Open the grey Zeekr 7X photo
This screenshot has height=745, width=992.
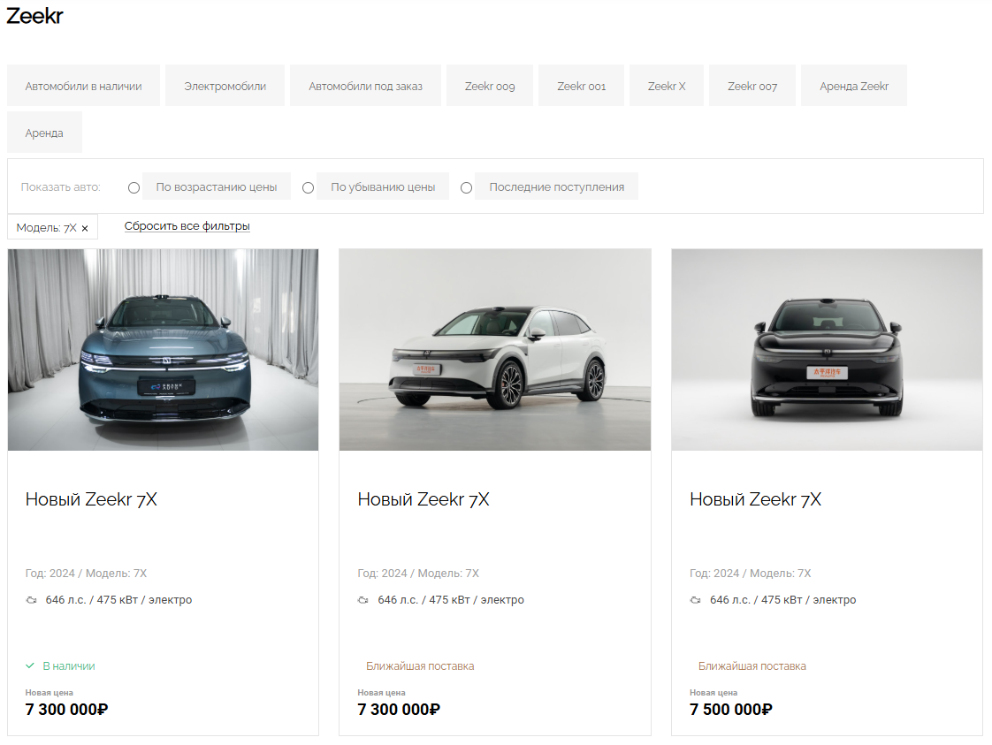click(164, 350)
